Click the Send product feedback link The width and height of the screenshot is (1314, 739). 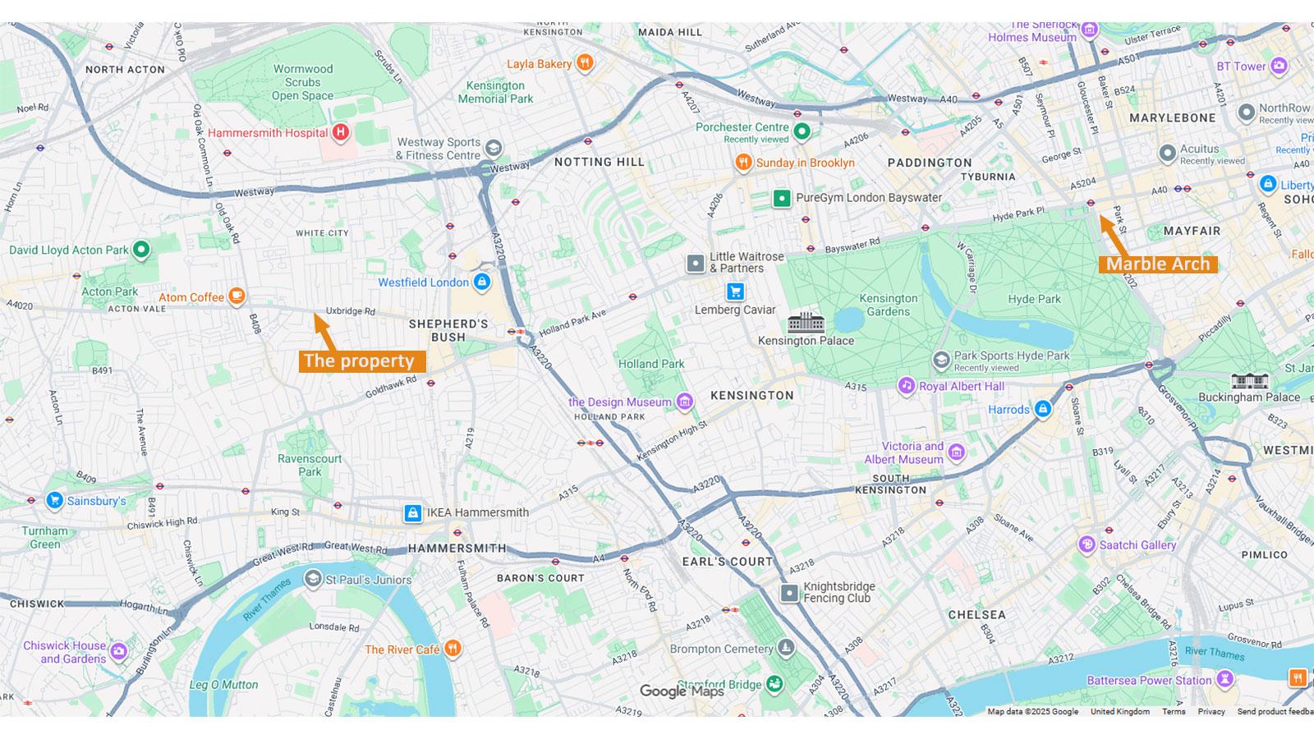1275,712
